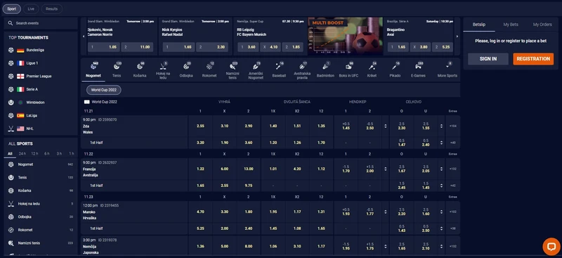Expand handicap options for Maroko vs Hrvaška

click(x=385, y=212)
